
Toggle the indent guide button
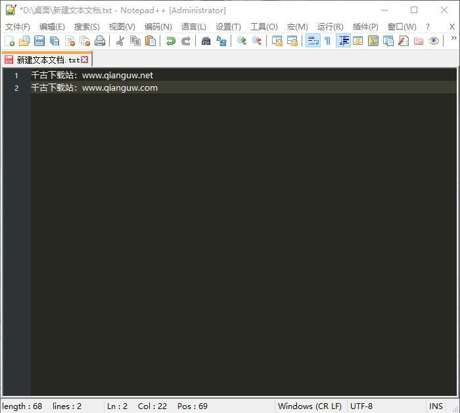(x=343, y=41)
